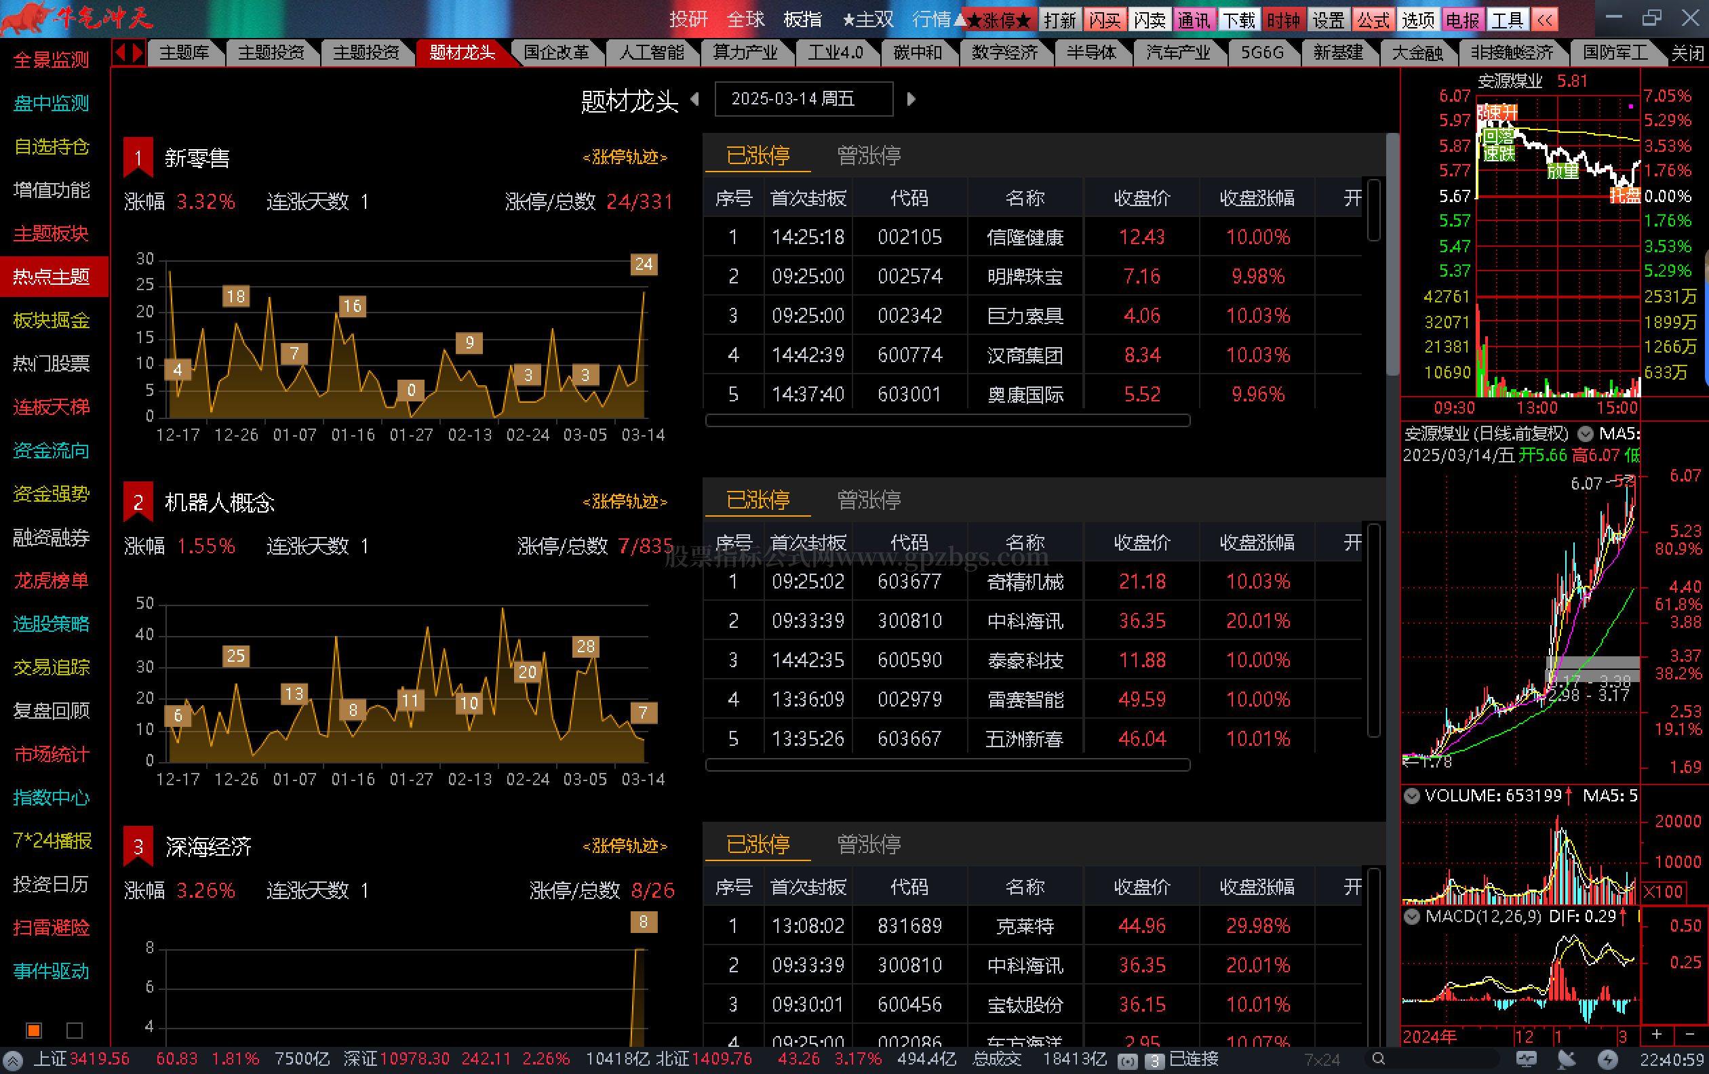Screen dimensions: 1709x1074
Task: Open 涨停轨迹 link for 深海经济
Action: pos(625,846)
